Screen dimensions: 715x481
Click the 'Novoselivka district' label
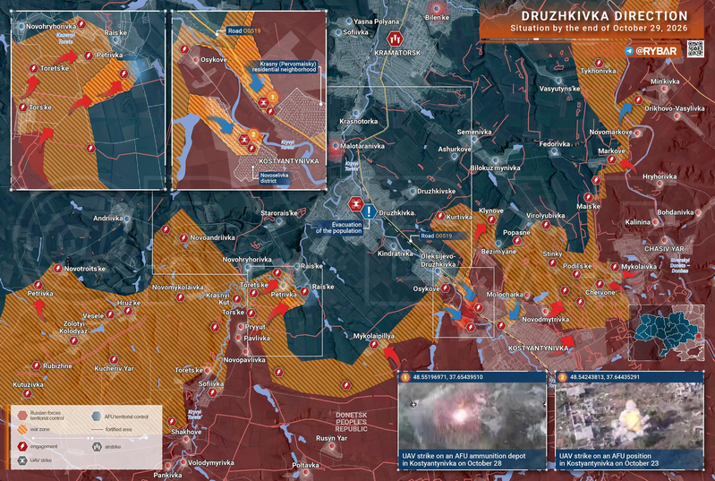coord(274,178)
